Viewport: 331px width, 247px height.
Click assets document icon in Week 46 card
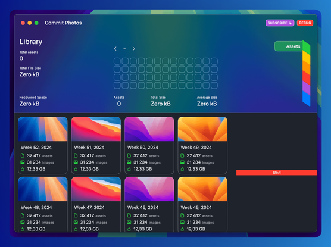coord(129,215)
